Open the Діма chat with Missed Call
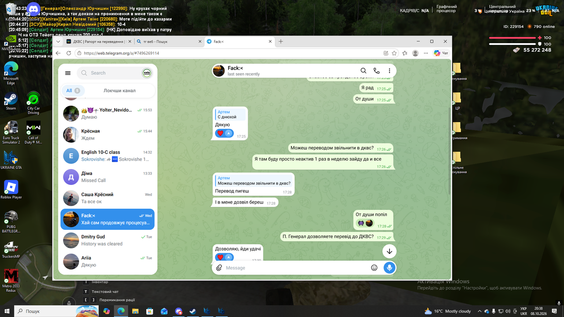Viewport: 564px width, 317px height. tap(108, 177)
